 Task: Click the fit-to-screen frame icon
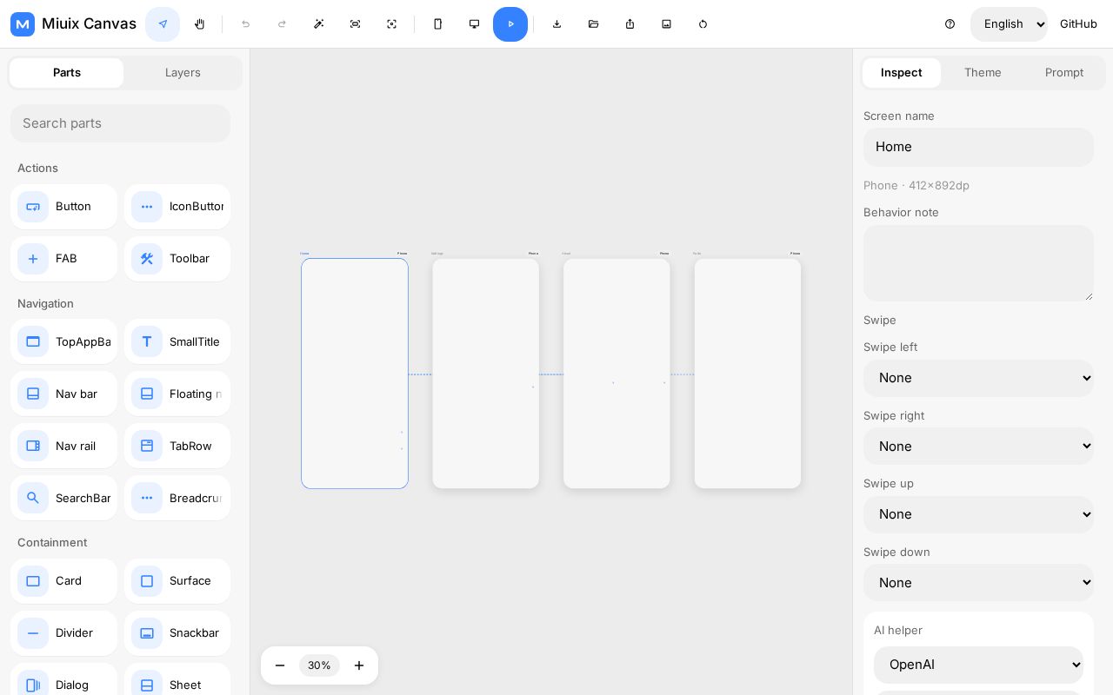355,24
